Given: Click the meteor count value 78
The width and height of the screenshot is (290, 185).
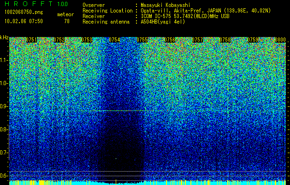Looking at the screenshot, I should tap(67, 21).
